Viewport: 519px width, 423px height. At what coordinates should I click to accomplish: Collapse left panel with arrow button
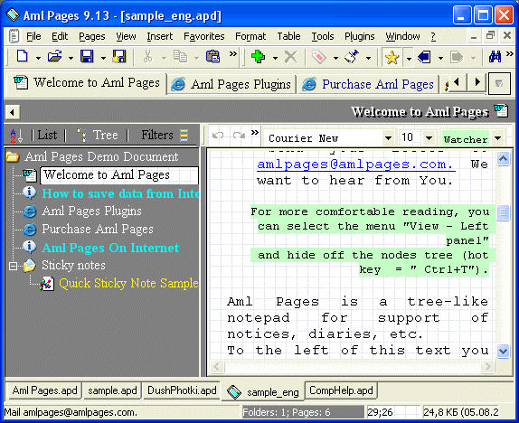(x=13, y=112)
